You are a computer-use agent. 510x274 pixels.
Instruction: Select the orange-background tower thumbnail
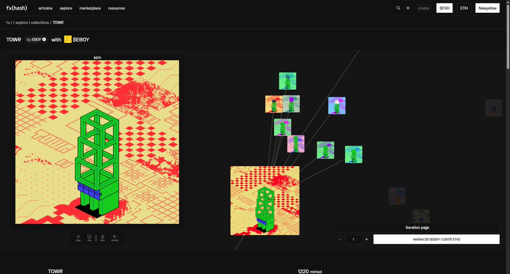coord(273,104)
